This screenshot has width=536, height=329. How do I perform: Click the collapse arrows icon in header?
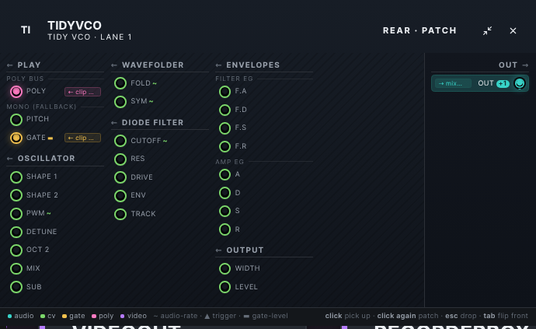click(x=488, y=31)
